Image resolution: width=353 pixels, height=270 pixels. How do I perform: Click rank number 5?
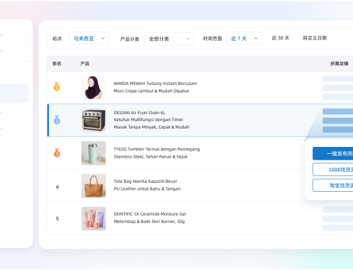tap(57, 218)
